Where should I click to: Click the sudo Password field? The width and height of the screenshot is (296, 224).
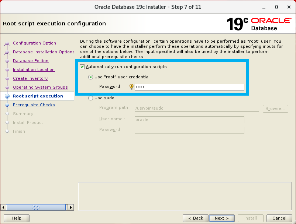(189, 130)
